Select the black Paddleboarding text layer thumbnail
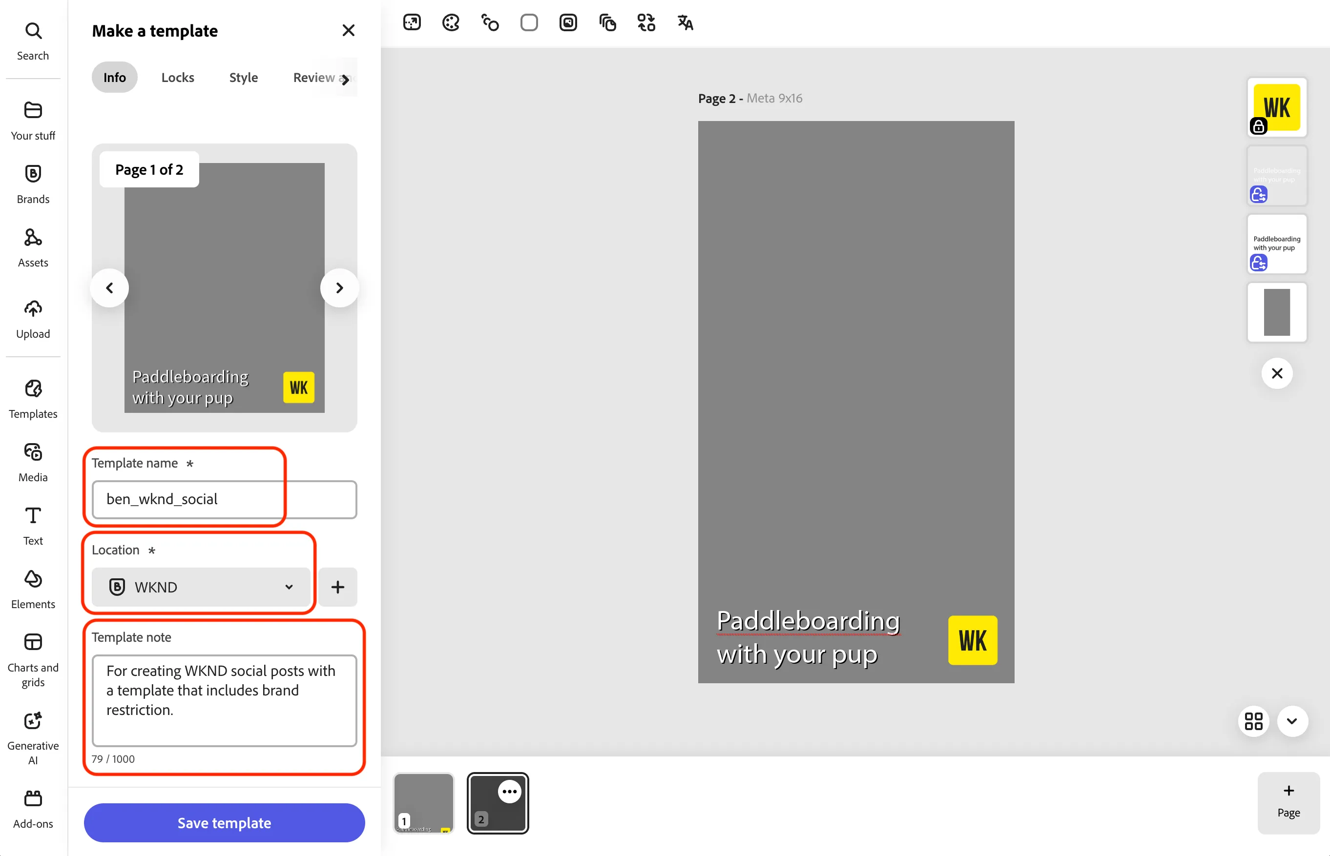Screen dimensions: 1330x856 coord(1277,244)
